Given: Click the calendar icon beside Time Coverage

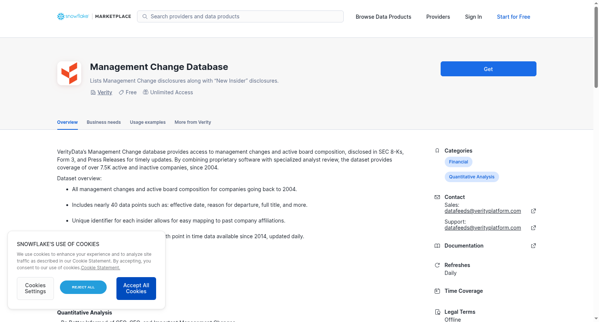Looking at the screenshot, I should click(437, 291).
